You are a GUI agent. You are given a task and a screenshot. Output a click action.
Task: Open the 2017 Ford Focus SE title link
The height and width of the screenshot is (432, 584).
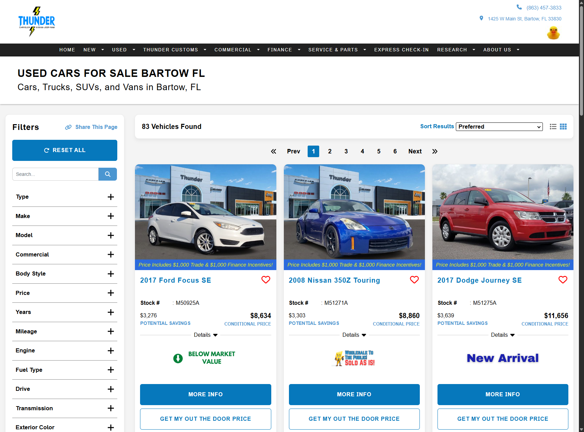click(x=175, y=280)
